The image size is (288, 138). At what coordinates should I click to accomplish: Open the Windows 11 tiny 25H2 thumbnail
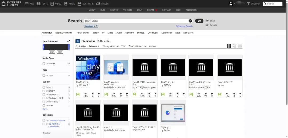coord(88,68)
